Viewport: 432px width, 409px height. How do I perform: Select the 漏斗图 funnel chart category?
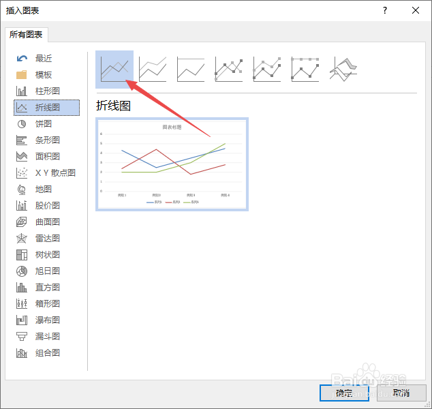tap(46, 336)
